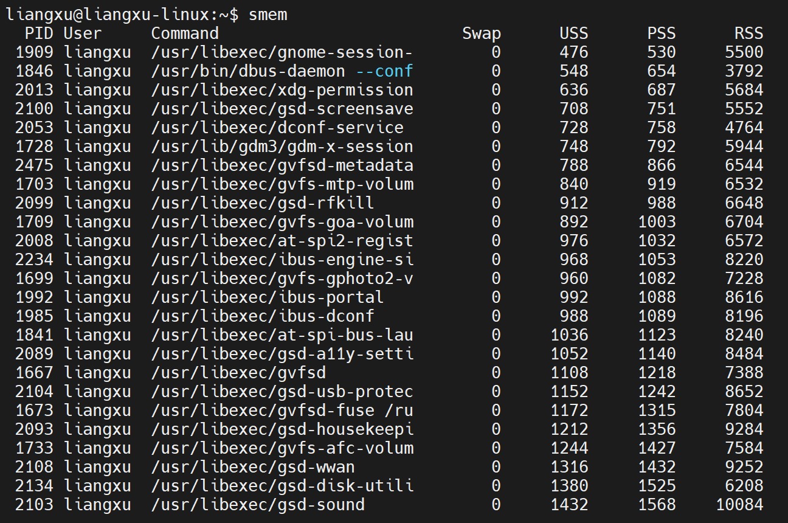Click the Command column header
The width and height of the screenshot is (788, 523).
tap(184, 33)
